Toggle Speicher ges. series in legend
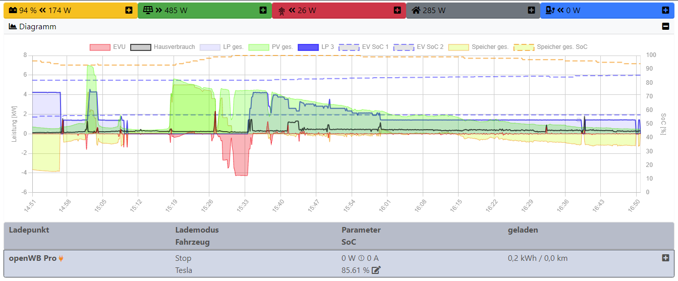This screenshot has width=678, height=281. 479,47
